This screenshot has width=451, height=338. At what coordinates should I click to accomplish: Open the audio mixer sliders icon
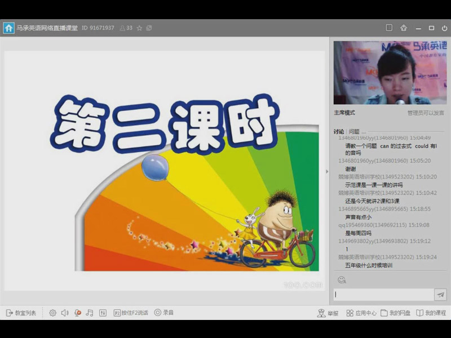[103, 313]
